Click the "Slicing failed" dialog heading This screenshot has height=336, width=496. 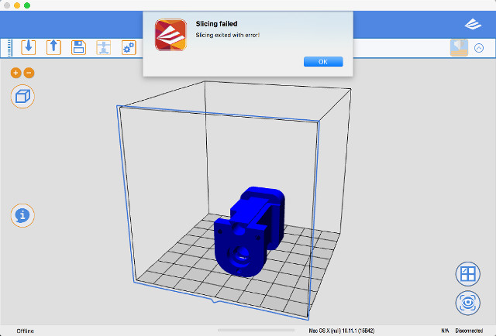click(216, 24)
